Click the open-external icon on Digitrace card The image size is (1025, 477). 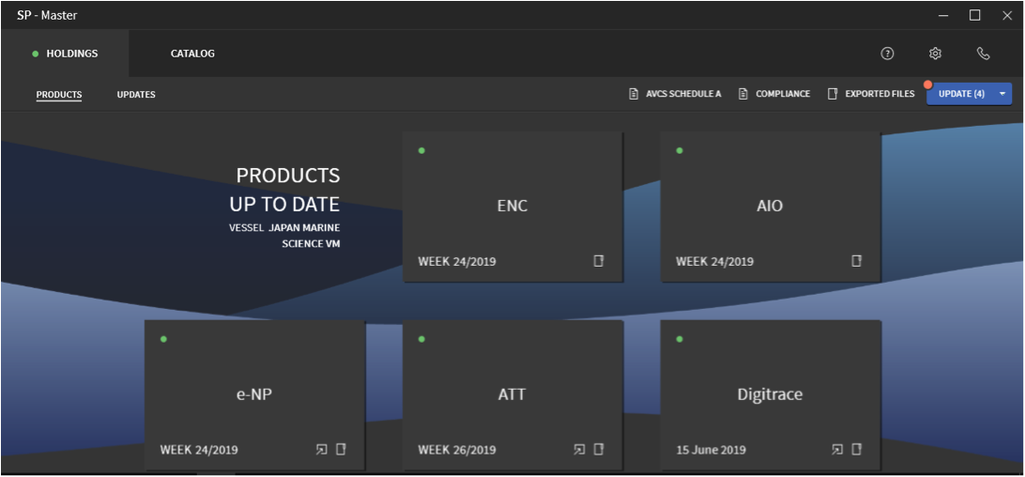tap(837, 450)
